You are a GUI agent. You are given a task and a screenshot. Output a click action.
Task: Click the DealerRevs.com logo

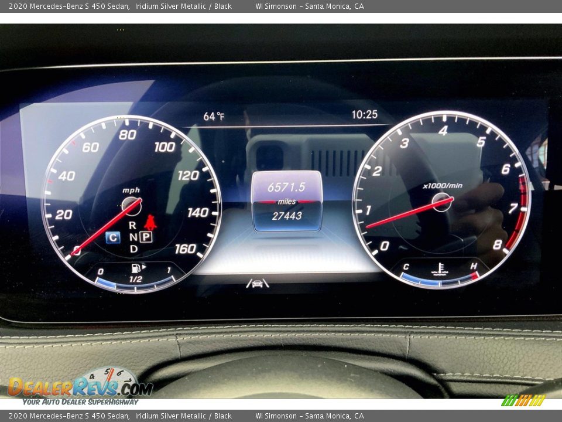(81, 386)
